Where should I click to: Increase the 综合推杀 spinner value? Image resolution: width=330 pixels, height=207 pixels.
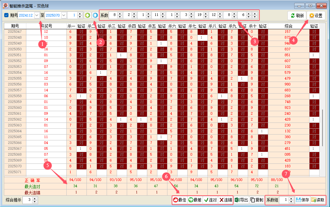pos(35,199)
